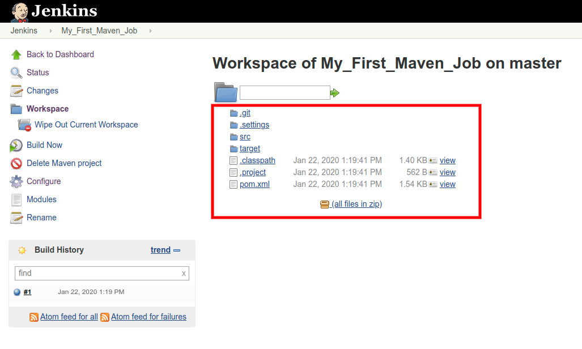Click the Modules document icon

(16, 200)
